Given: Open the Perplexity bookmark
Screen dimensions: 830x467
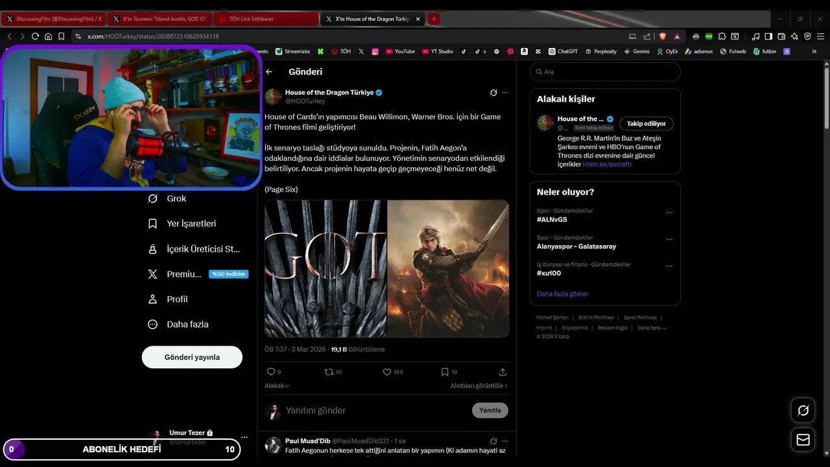Looking at the screenshot, I should coord(600,51).
